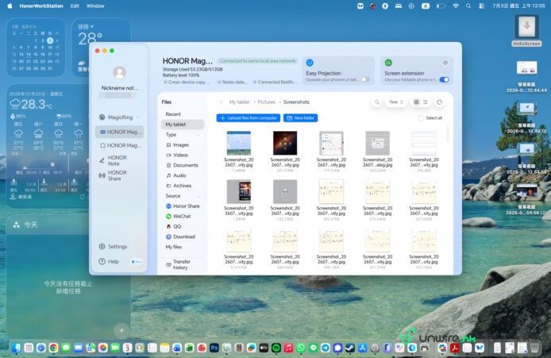The height and width of the screenshot is (358, 551).
Task: Select My tablet in the Files list
Action: pyautogui.click(x=183, y=125)
